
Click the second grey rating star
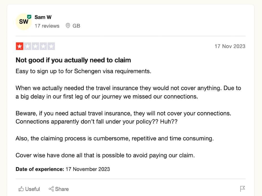click(27, 46)
